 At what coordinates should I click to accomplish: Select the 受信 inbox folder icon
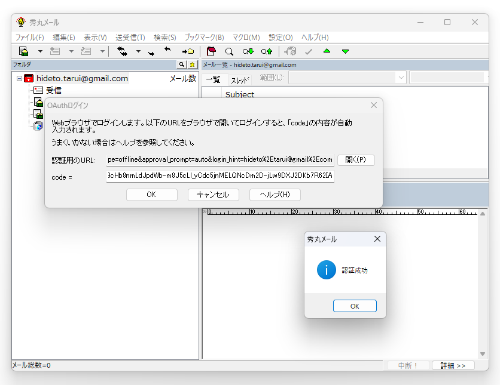[x=37, y=91]
